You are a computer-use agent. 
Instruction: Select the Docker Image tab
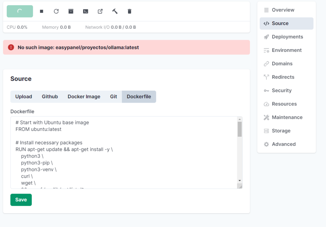(x=84, y=97)
